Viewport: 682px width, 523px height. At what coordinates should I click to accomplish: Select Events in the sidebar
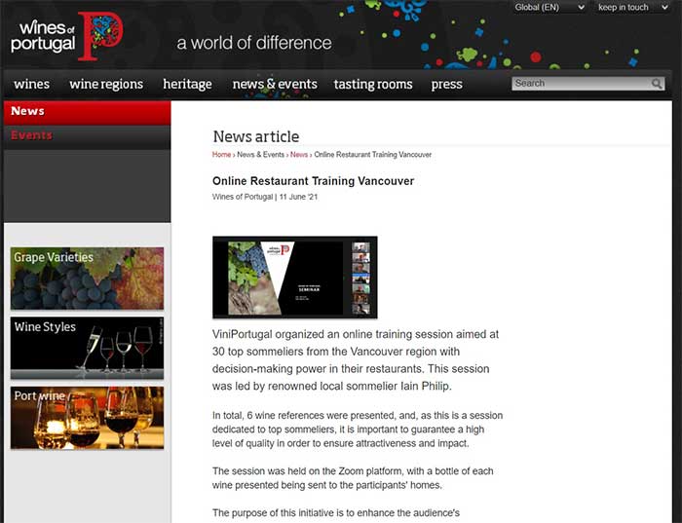pos(31,135)
